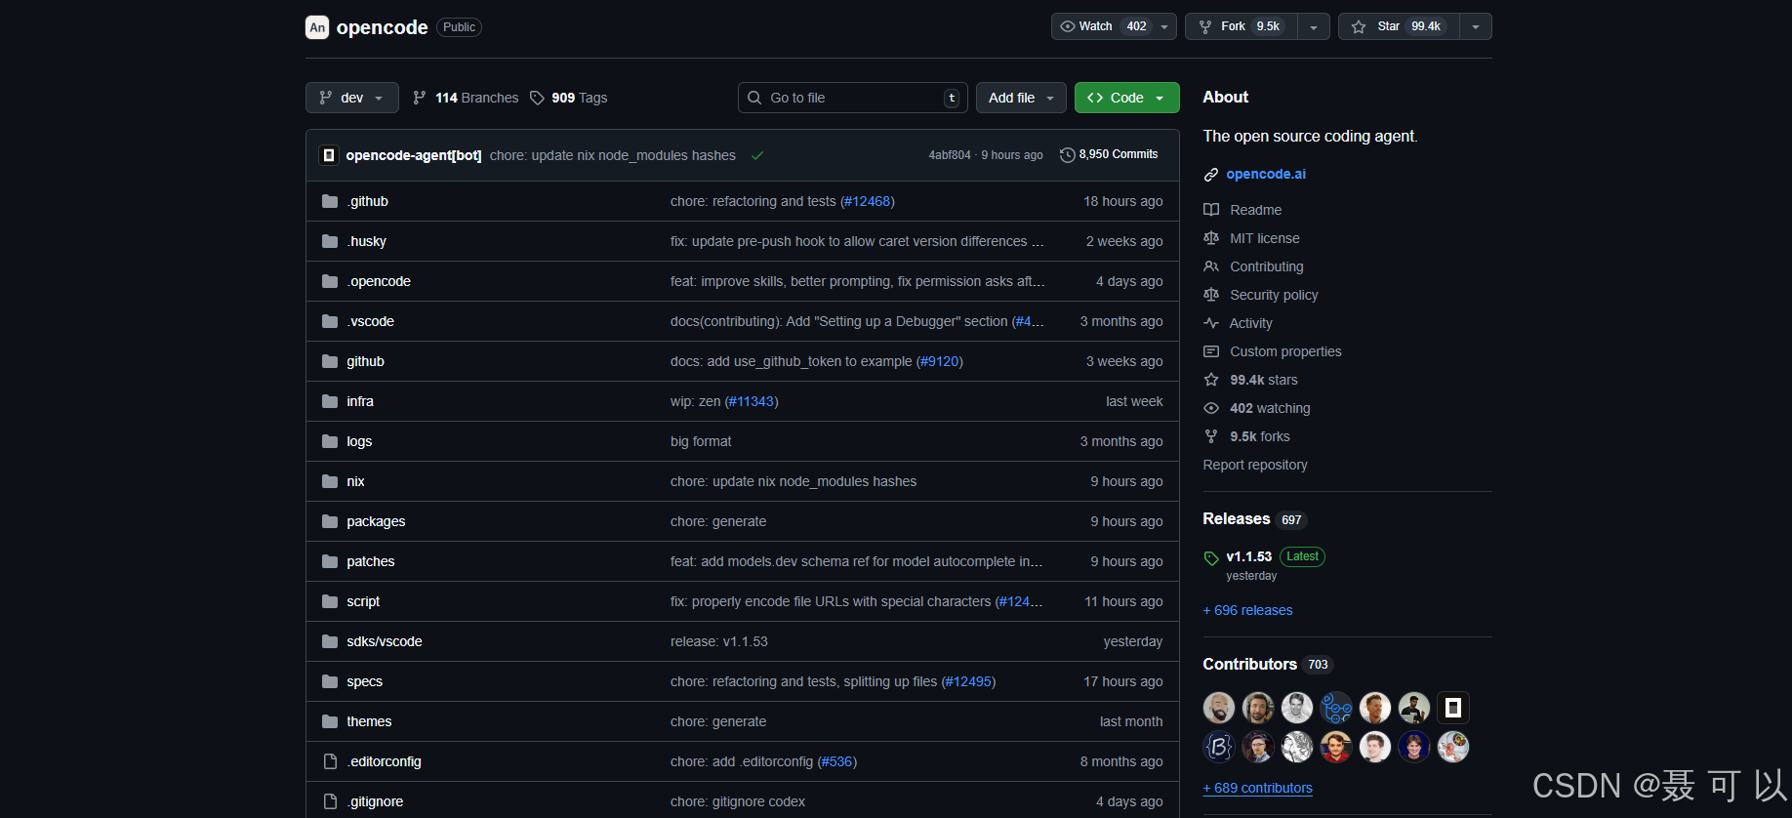The height and width of the screenshot is (818, 1792).
Task: Open the dev branch selector dropdown
Action: click(351, 98)
